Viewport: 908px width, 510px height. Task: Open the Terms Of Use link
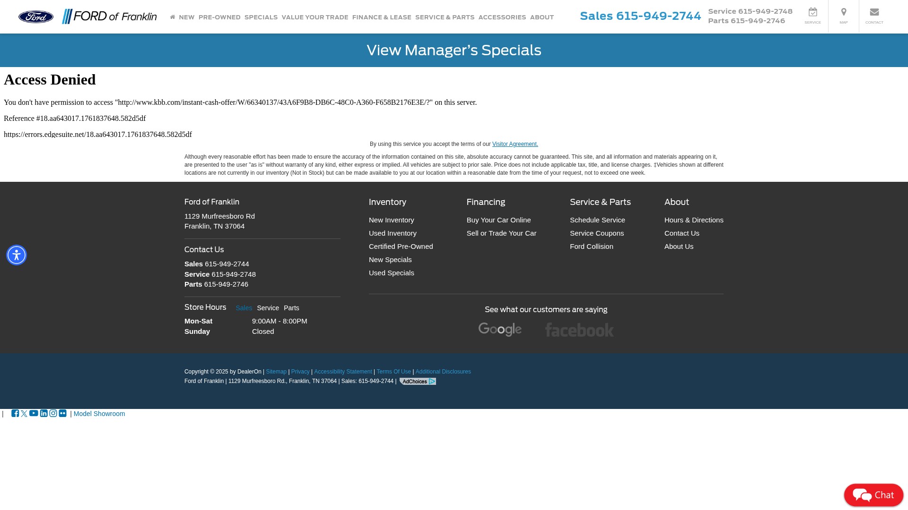click(394, 372)
